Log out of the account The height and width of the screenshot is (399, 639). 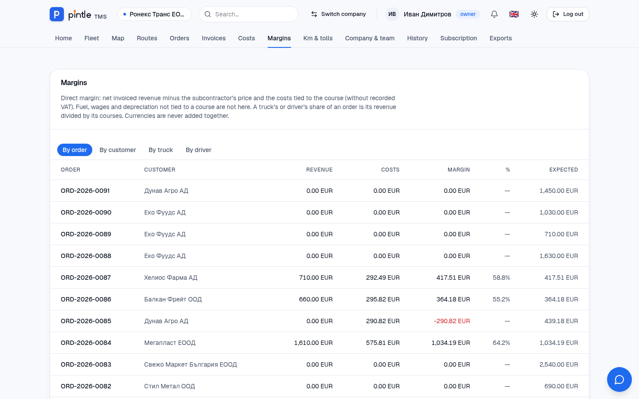(x=568, y=14)
